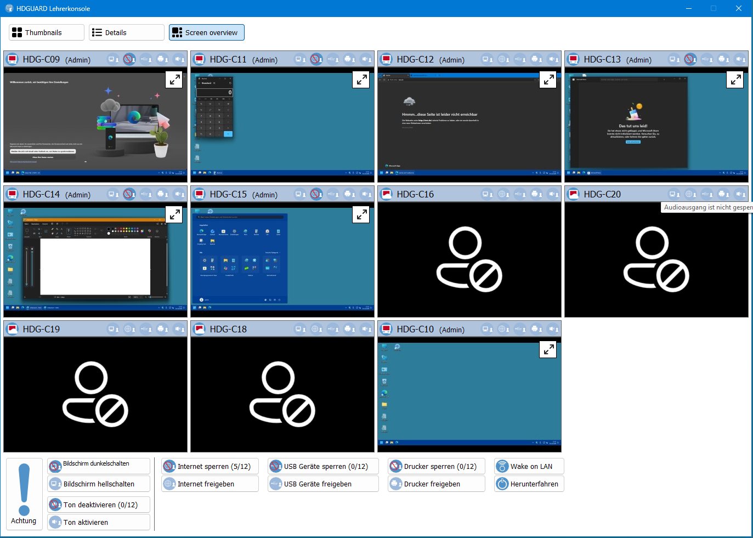Expand the HDG-C11 screen view
This screenshot has height=538, width=753.
pos(361,80)
